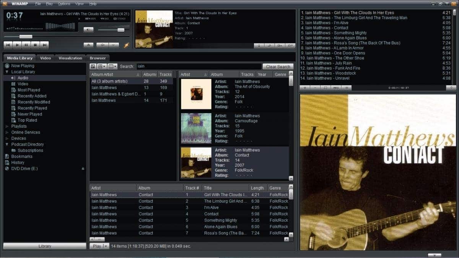This screenshot has height=258, width=459.
Task: Open the Play button dropdown arrow
Action: [106, 246]
